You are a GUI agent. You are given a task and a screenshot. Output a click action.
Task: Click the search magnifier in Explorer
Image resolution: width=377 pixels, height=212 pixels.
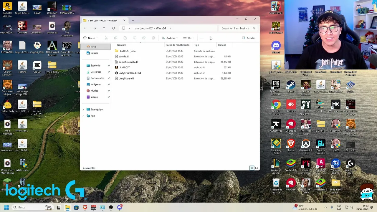coord(254,28)
